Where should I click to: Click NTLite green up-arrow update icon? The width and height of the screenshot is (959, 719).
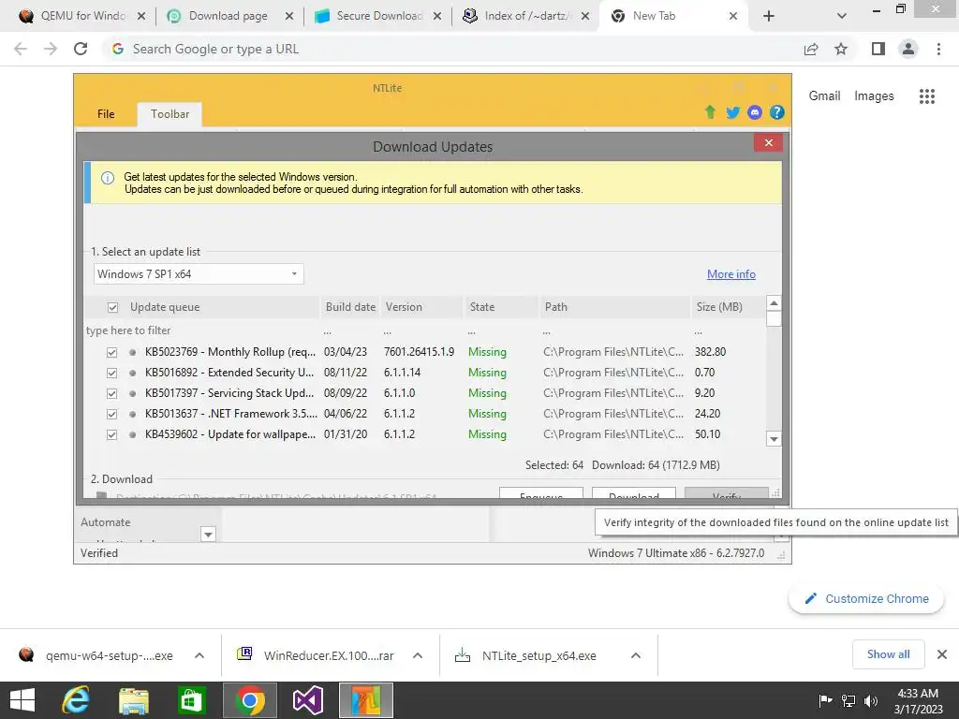click(710, 112)
